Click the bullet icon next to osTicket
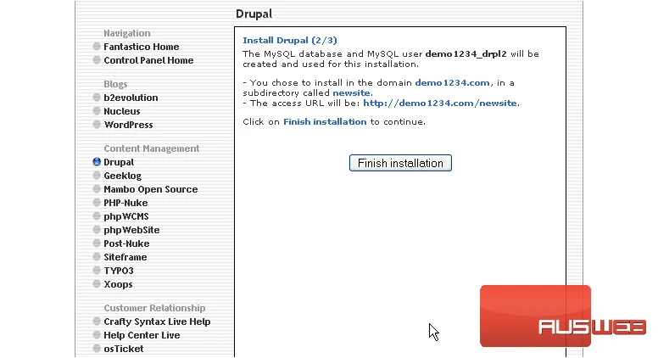This screenshot has width=658, height=358. click(97, 349)
